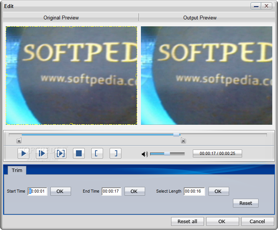Image resolution: width=278 pixels, height=230 pixels.
Task: Confirm Select Length with its OK button
Action: pyautogui.click(x=219, y=191)
